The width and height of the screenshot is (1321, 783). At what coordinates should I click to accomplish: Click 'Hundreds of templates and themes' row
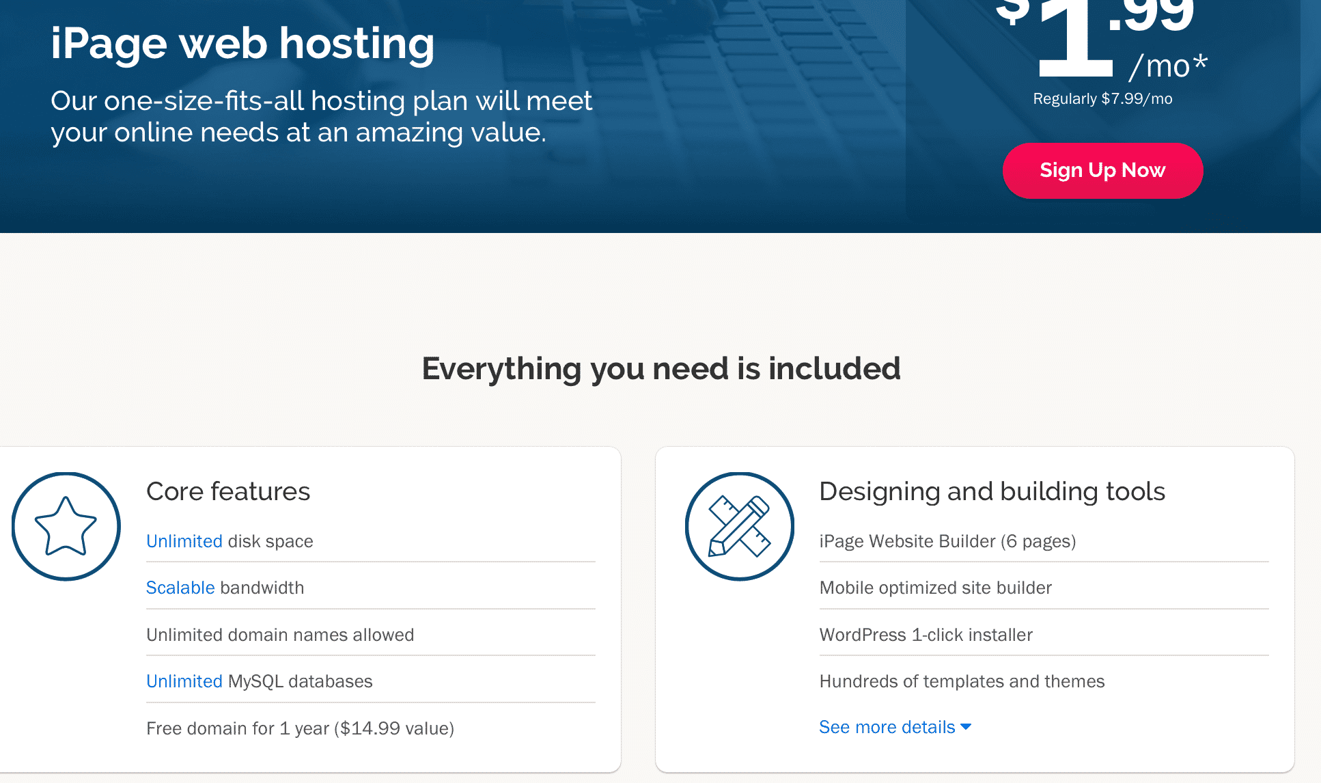(1044, 681)
